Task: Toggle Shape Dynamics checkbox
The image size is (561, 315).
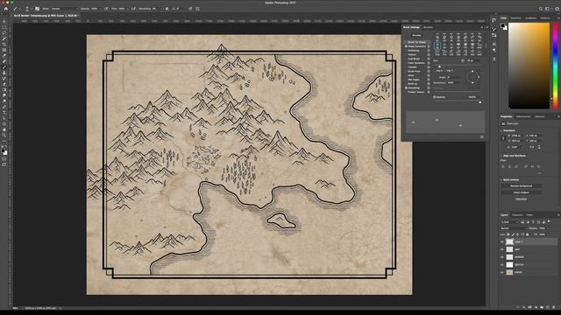Action: [406, 46]
